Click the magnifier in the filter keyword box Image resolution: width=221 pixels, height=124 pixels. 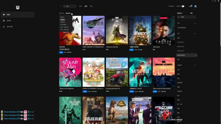(178, 17)
